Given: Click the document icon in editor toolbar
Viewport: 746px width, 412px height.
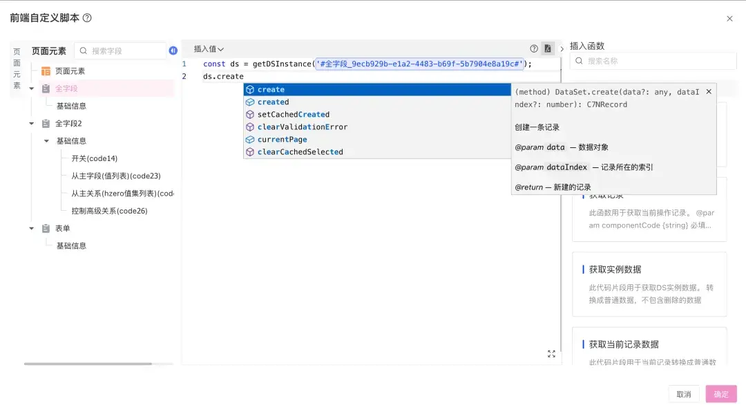Looking at the screenshot, I should pyautogui.click(x=547, y=48).
